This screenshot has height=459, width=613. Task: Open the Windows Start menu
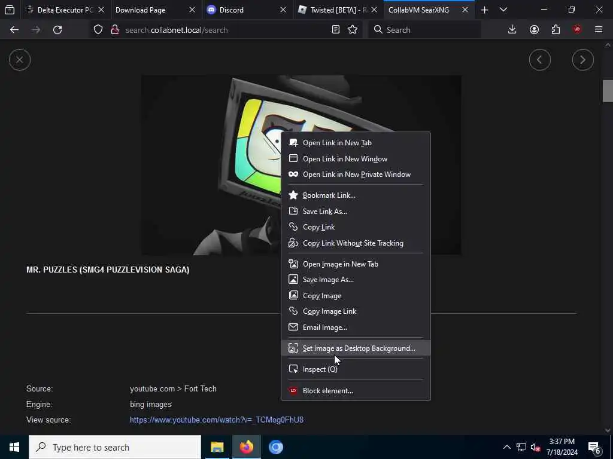click(14, 447)
